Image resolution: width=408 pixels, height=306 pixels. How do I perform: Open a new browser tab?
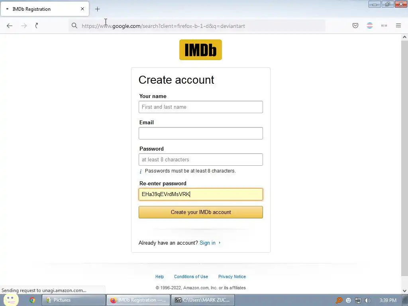pos(97,9)
